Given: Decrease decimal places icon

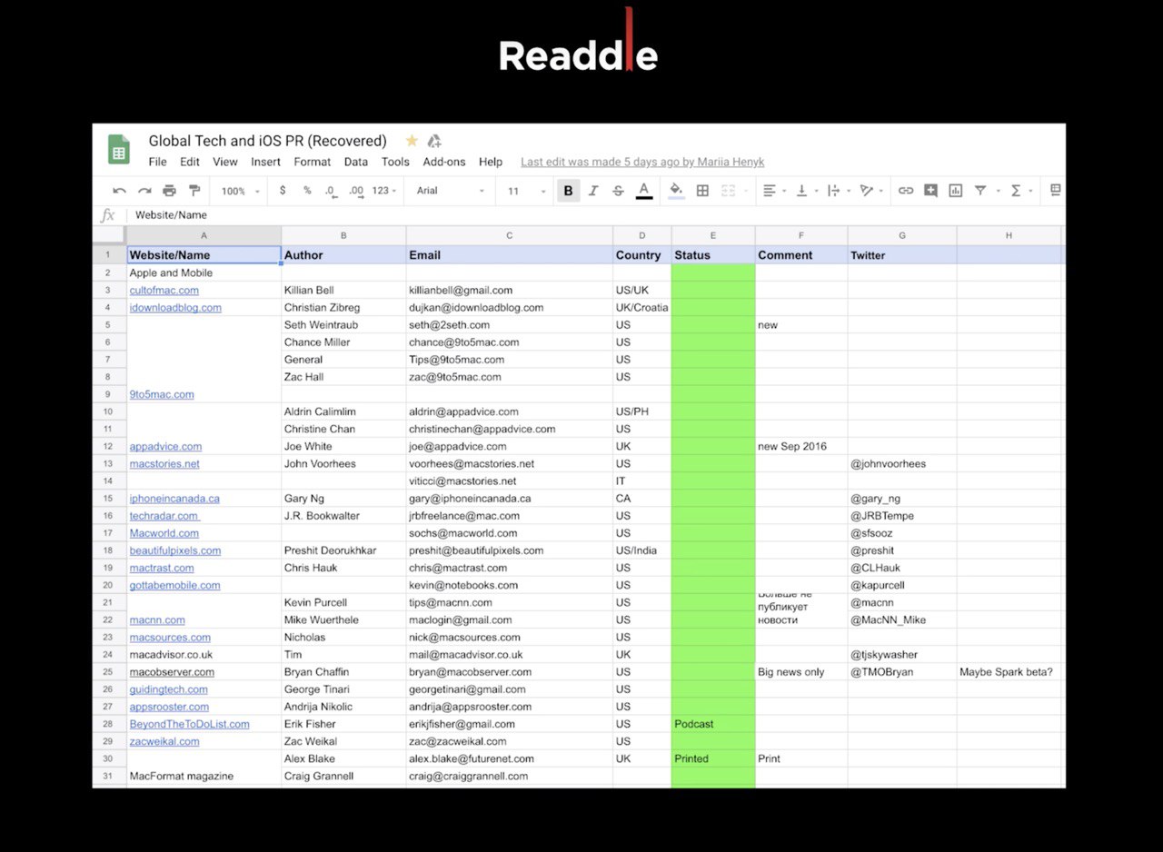Looking at the screenshot, I should 330,191.
